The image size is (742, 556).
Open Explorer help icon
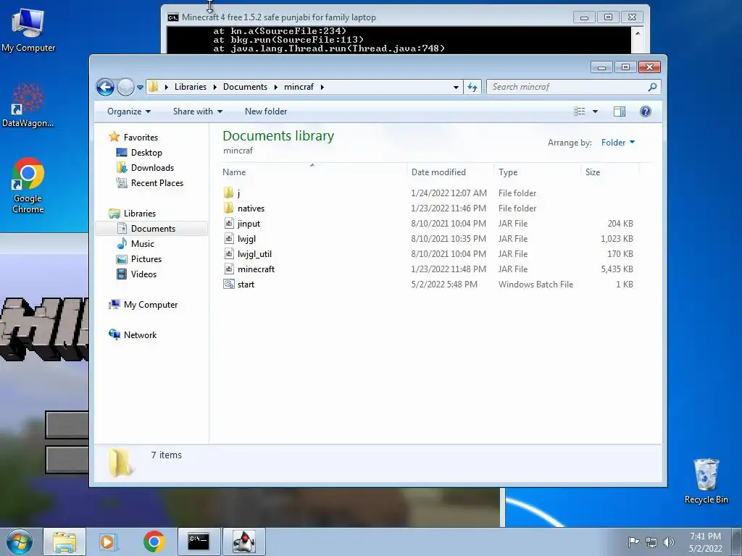[646, 111]
